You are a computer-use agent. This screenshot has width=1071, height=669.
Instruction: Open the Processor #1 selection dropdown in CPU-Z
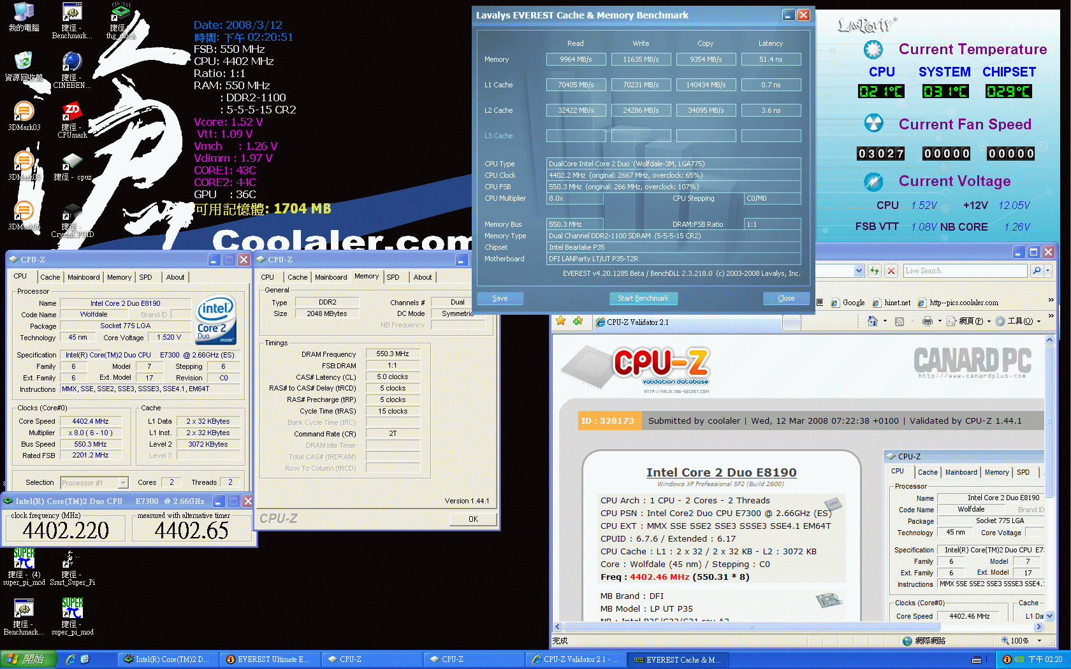(123, 483)
